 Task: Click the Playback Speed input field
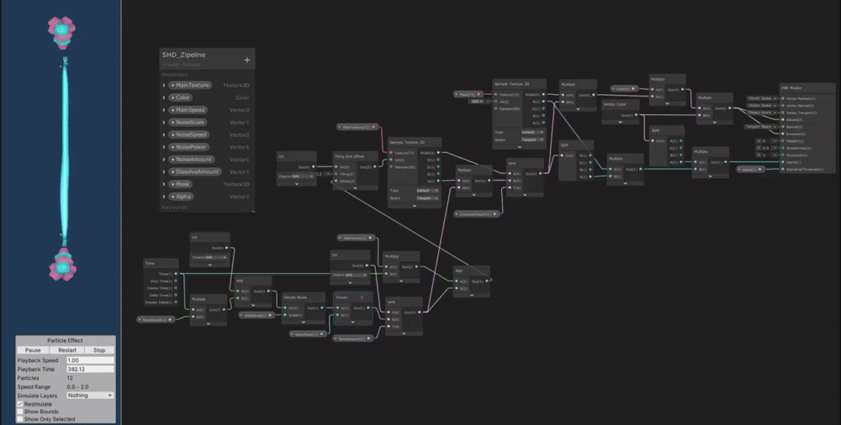tap(90, 360)
